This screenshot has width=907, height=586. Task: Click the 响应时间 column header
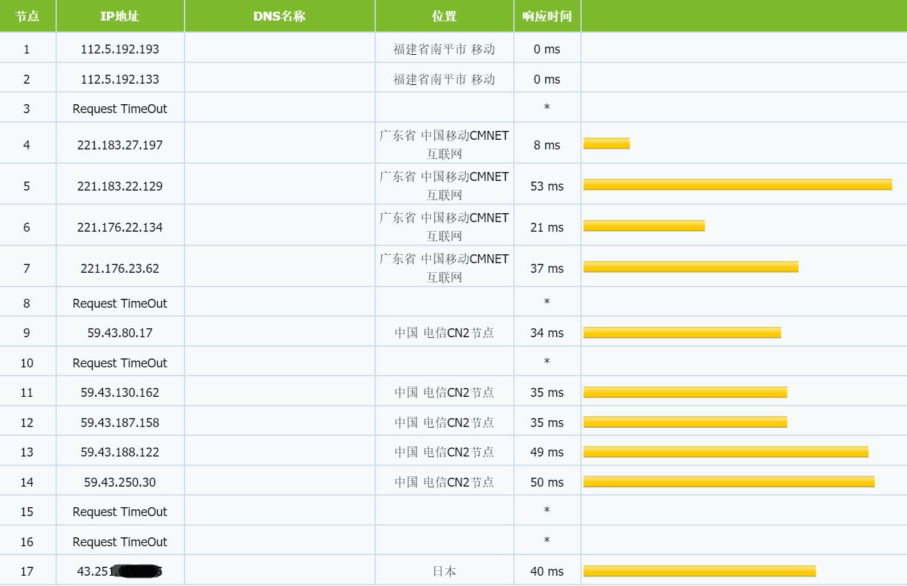[547, 16]
